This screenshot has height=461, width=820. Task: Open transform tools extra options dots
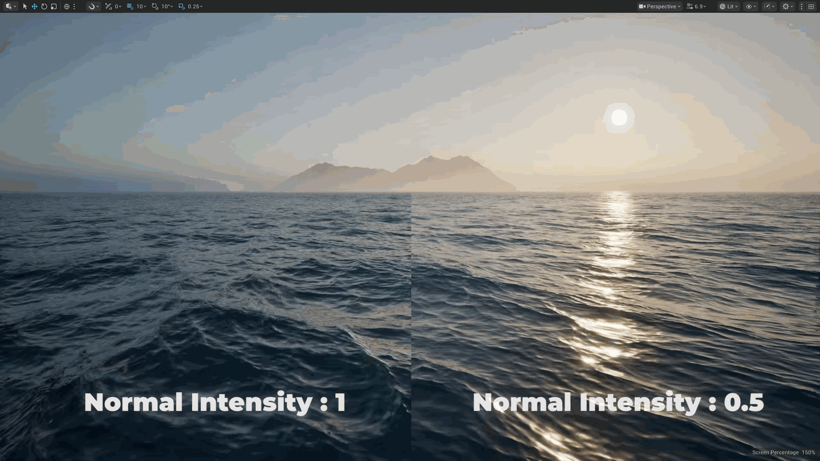pyautogui.click(x=74, y=7)
